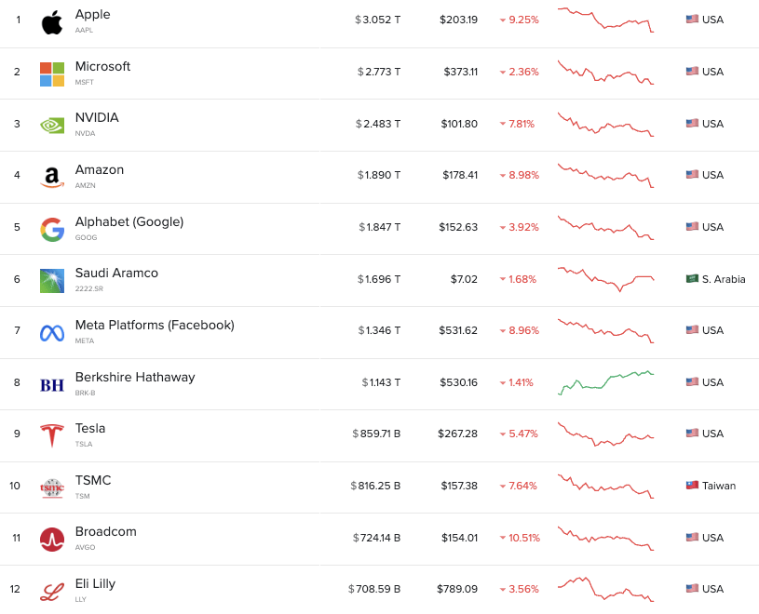Open the Meta Platforms (Facebook) link
Screen dimensions: 759x614
coord(155,325)
